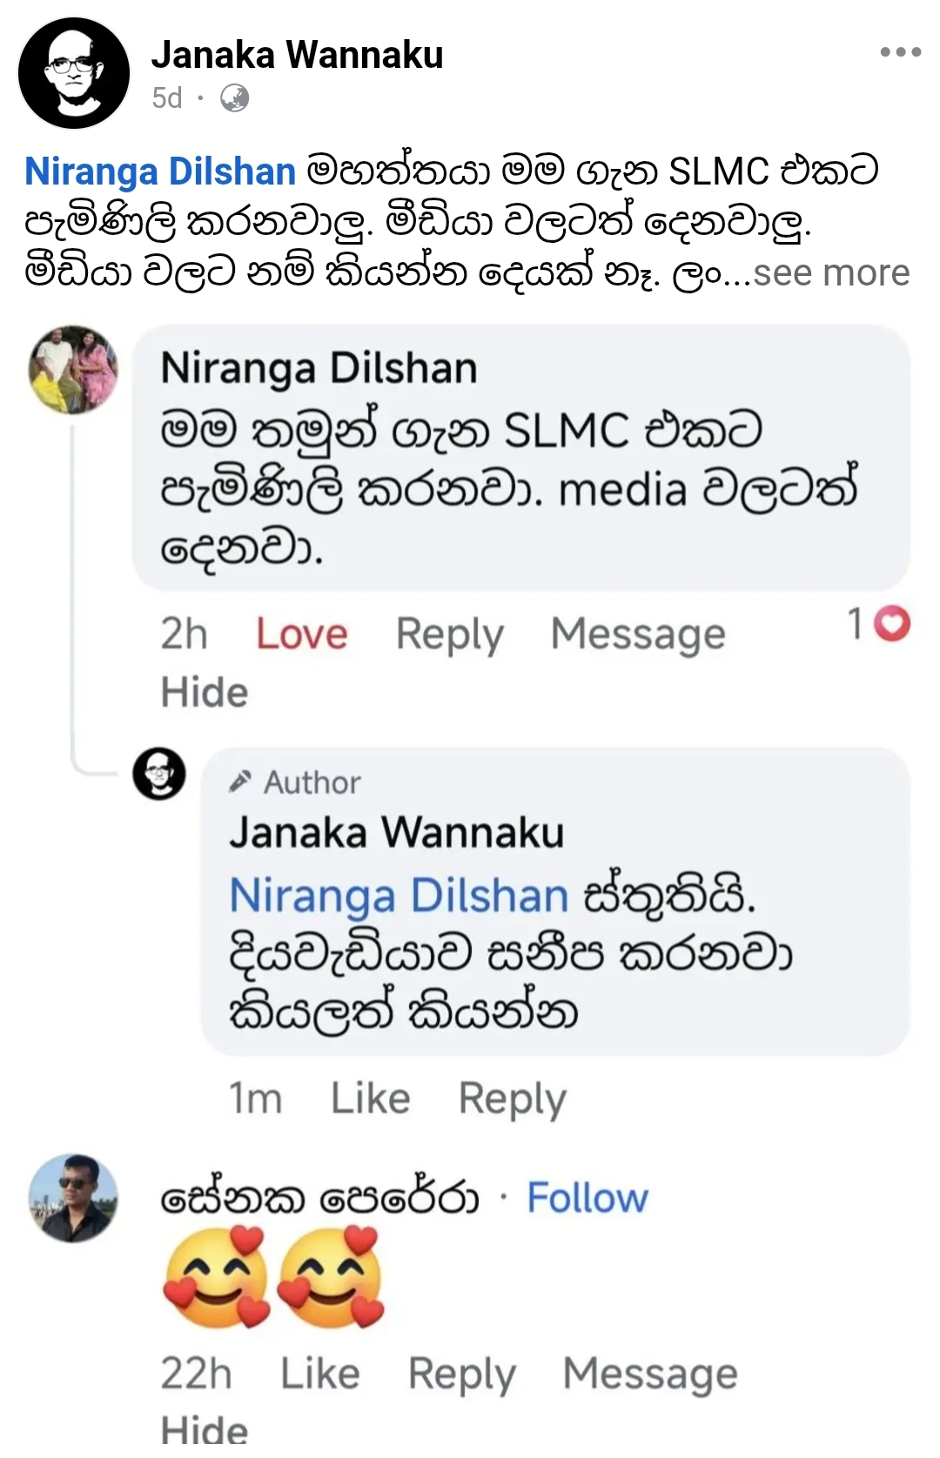View the heart reaction on Niranga's comment
Image resolution: width=940 pixels, height=1458 pixels.
tap(891, 624)
